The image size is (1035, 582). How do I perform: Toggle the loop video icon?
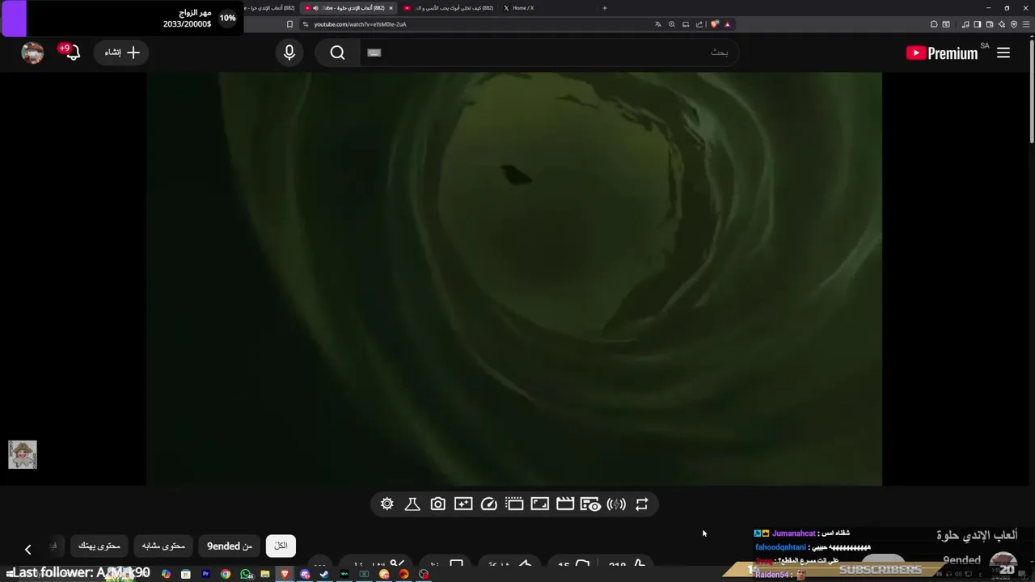[641, 504]
